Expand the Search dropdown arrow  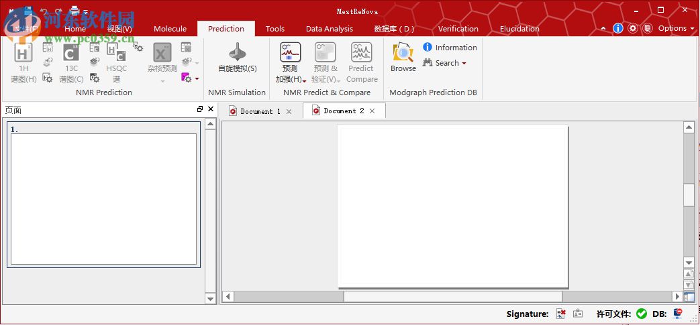[x=464, y=63]
